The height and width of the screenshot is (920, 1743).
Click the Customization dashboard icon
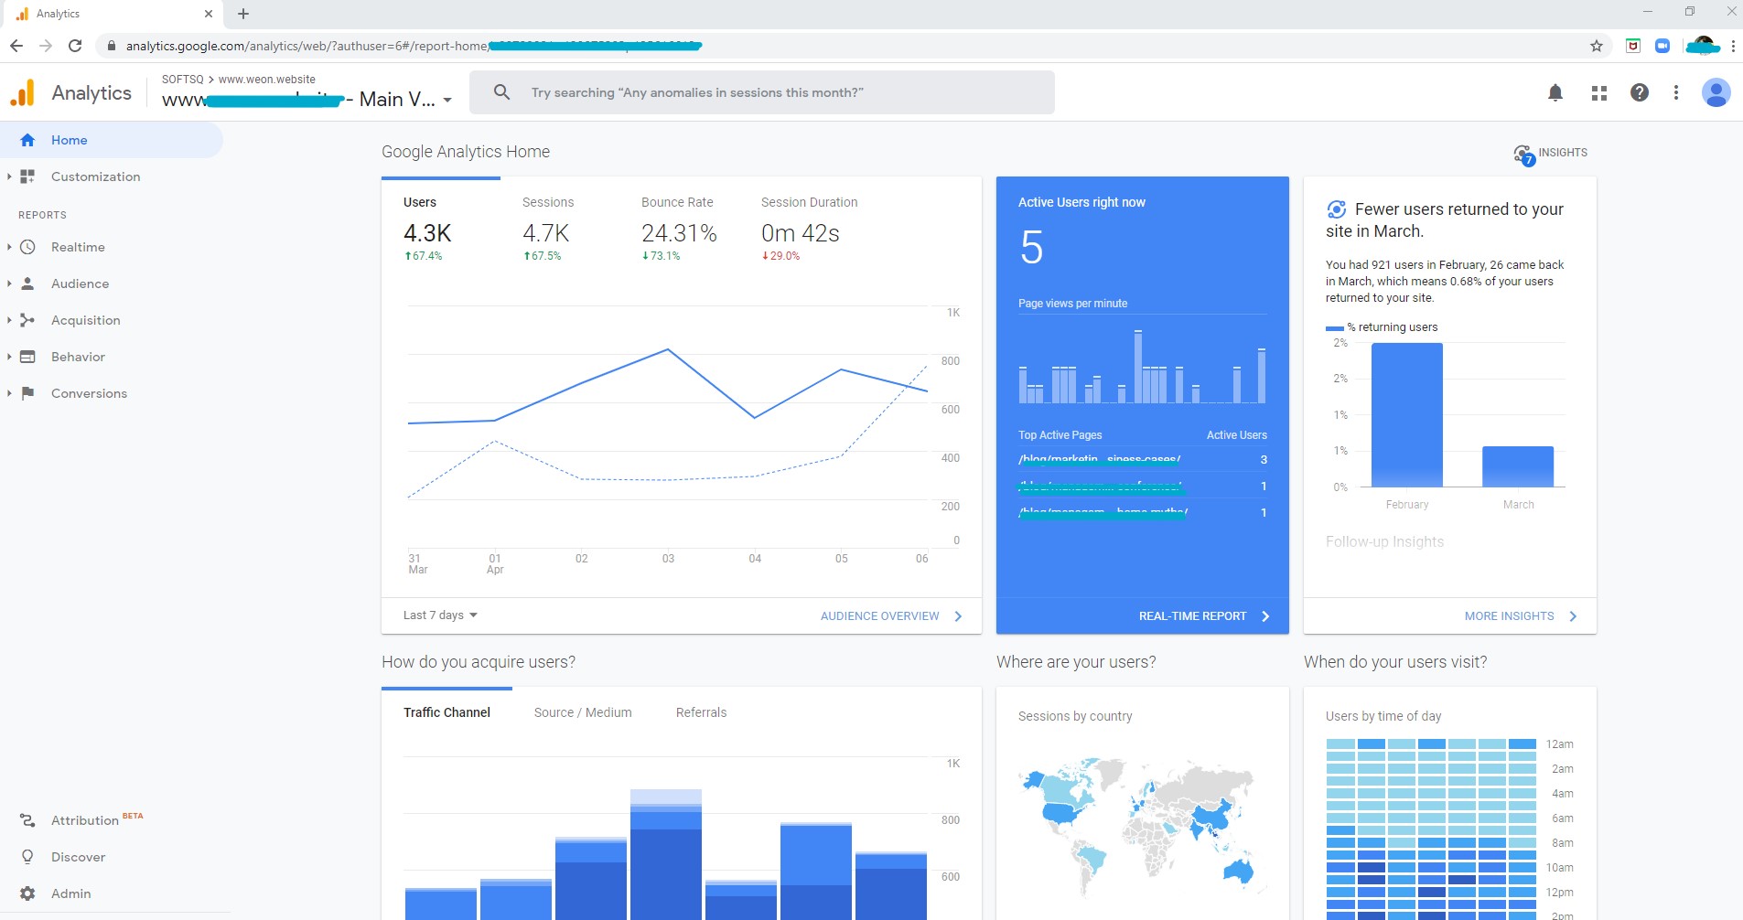click(27, 177)
